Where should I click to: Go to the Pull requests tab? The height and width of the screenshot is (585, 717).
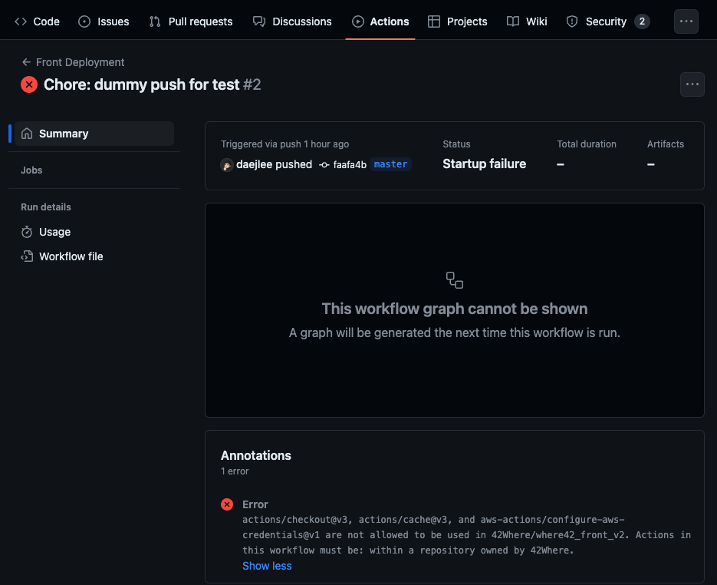coord(191,21)
